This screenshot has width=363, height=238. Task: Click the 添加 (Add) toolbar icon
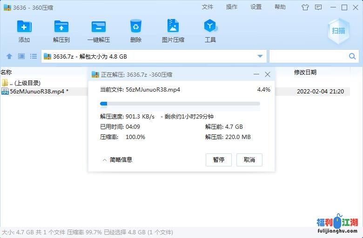(24, 27)
